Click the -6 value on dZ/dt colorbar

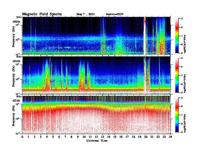coord(181,106)
